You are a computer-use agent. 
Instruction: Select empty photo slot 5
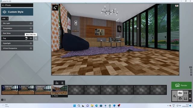point(76,90)
